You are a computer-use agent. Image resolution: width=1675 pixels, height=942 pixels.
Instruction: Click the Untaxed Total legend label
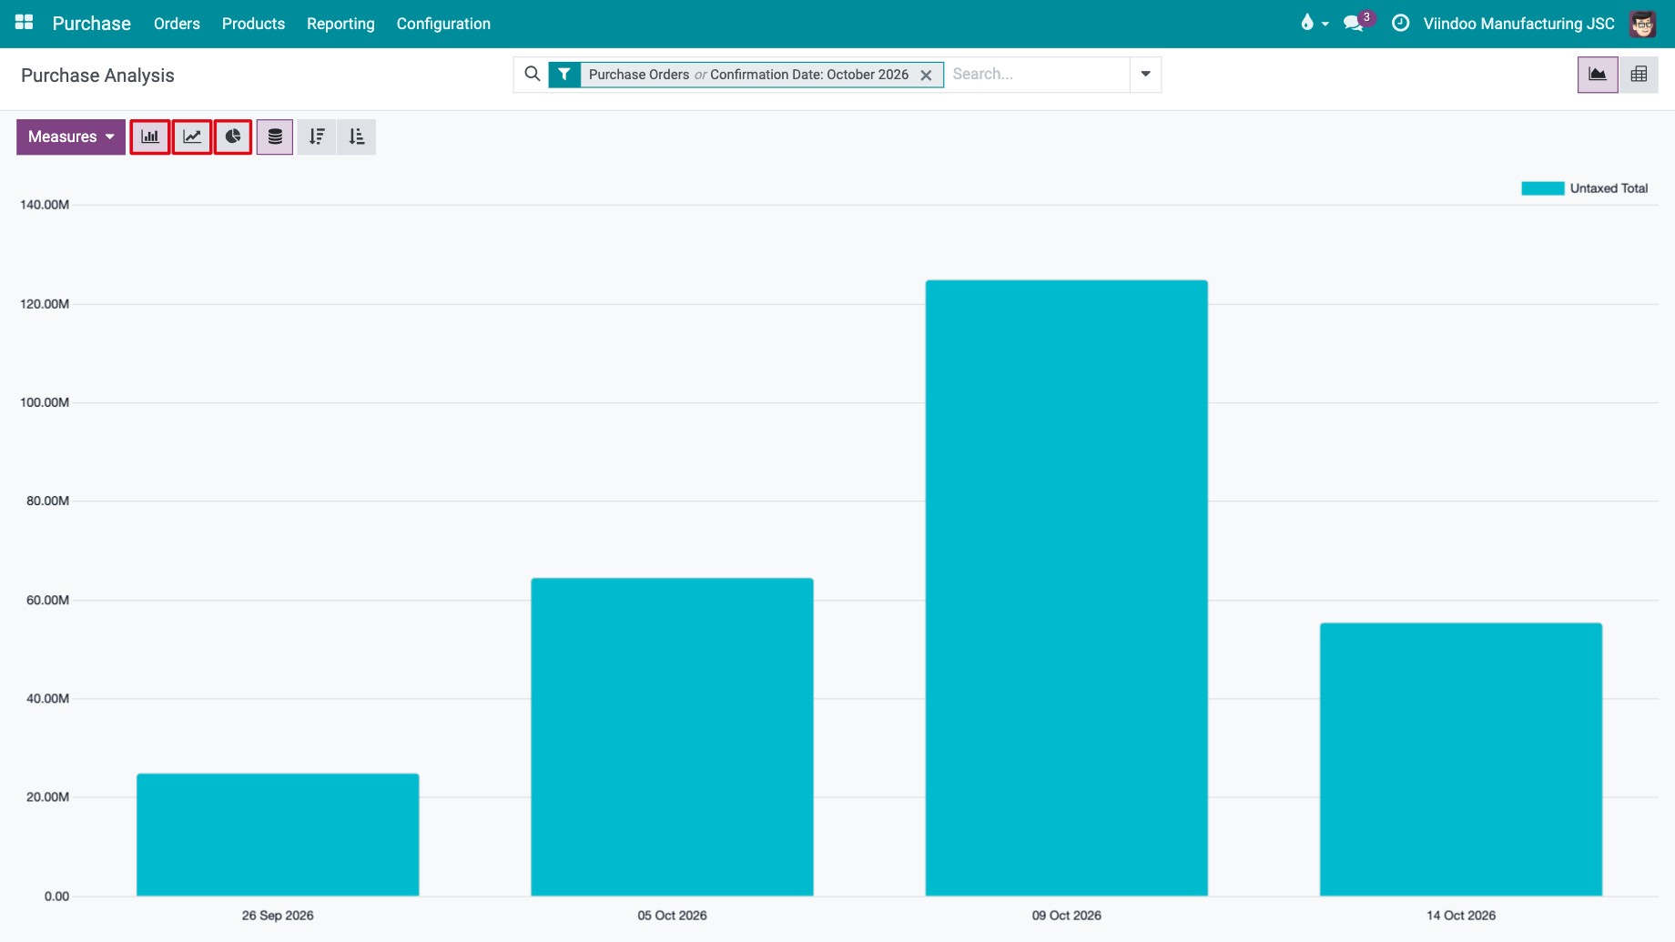(x=1609, y=188)
